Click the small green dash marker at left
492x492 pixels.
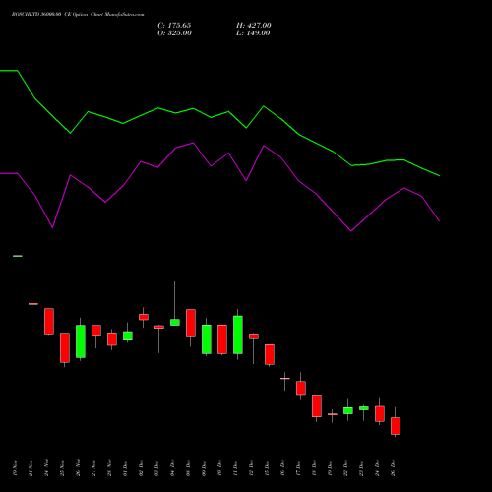click(x=18, y=256)
